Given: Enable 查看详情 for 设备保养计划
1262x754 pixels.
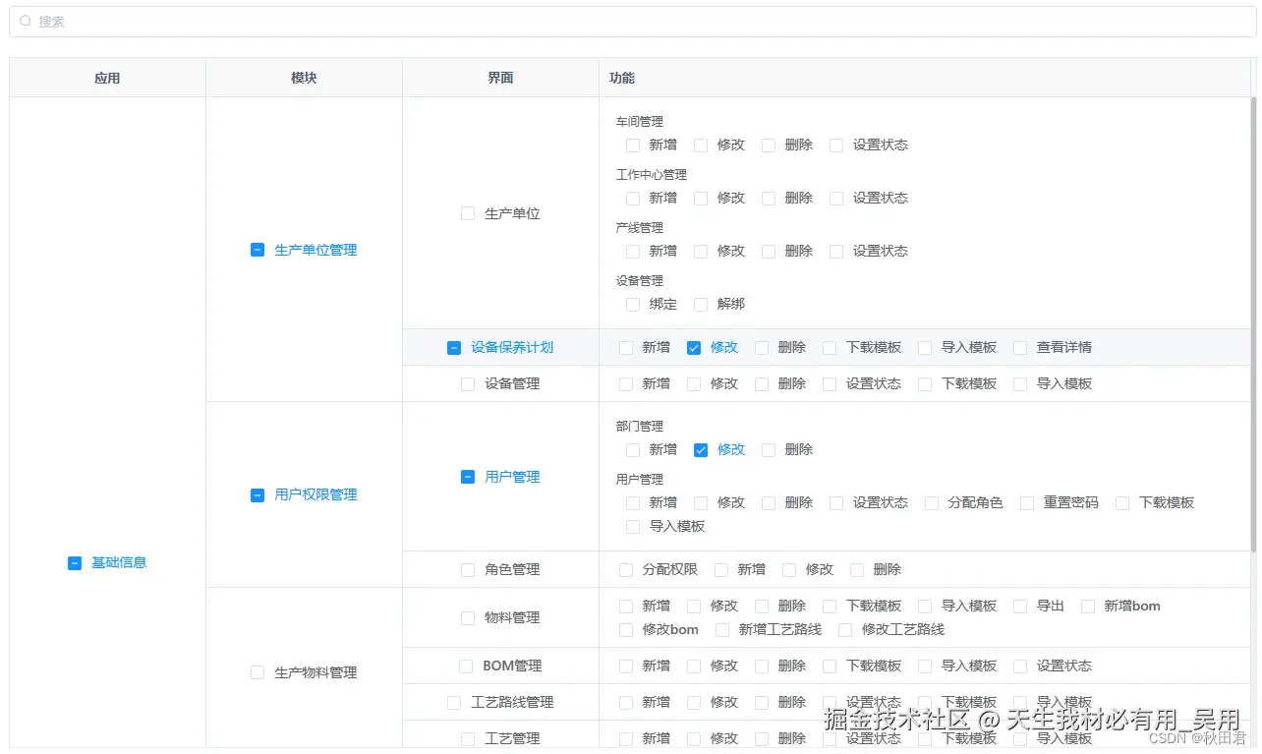Looking at the screenshot, I should pyautogui.click(x=1022, y=346).
